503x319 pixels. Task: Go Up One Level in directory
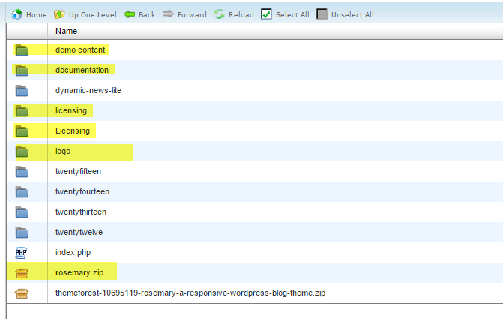click(59, 14)
